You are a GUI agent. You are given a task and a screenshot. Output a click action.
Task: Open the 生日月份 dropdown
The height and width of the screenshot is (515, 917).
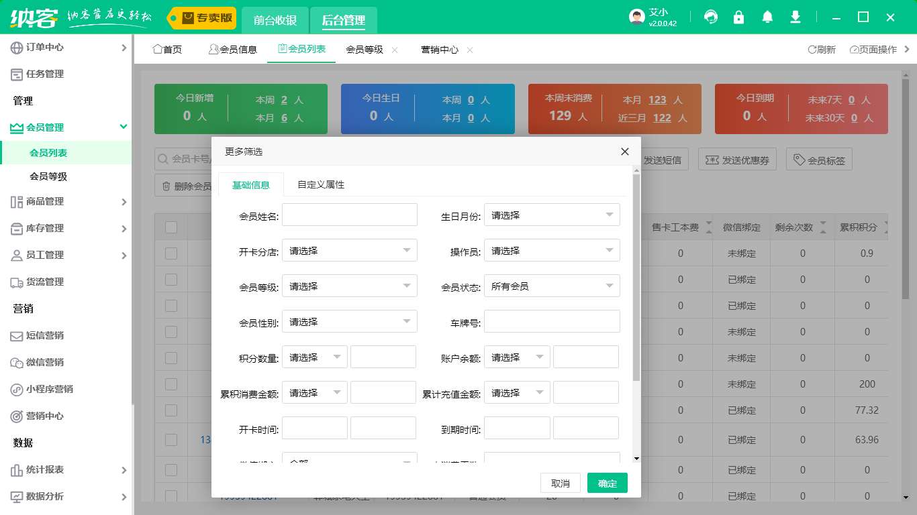(551, 215)
